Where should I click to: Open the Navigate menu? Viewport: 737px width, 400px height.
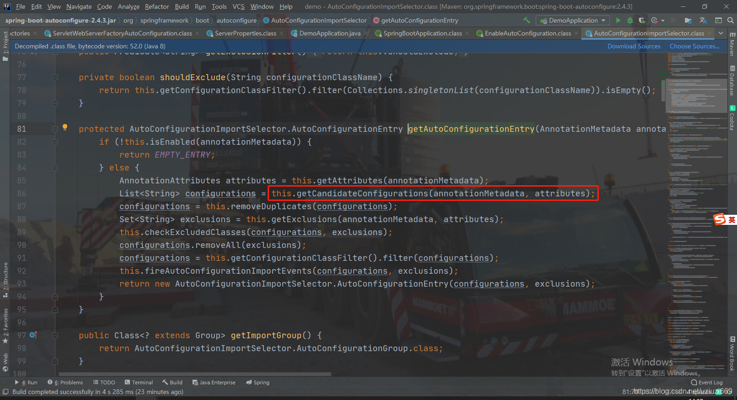point(79,6)
